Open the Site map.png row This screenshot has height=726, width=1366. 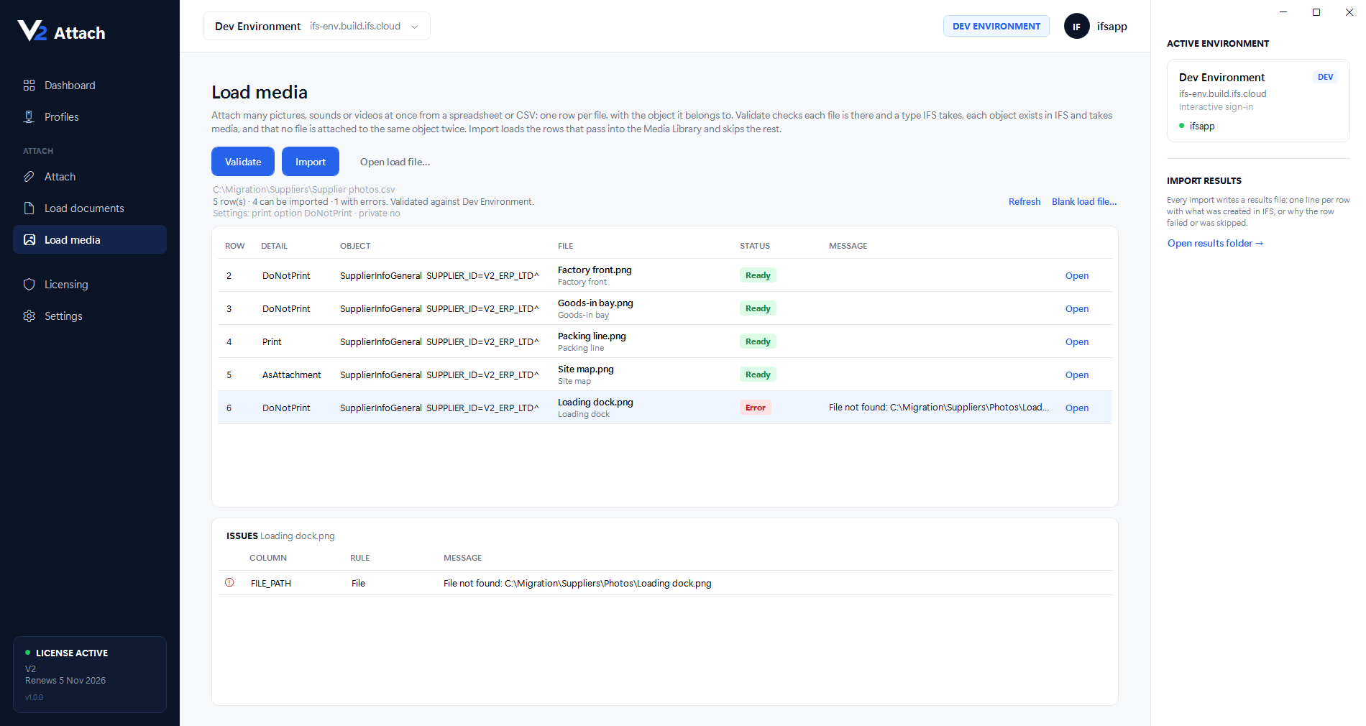pyautogui.click(x=1077, y=375)
